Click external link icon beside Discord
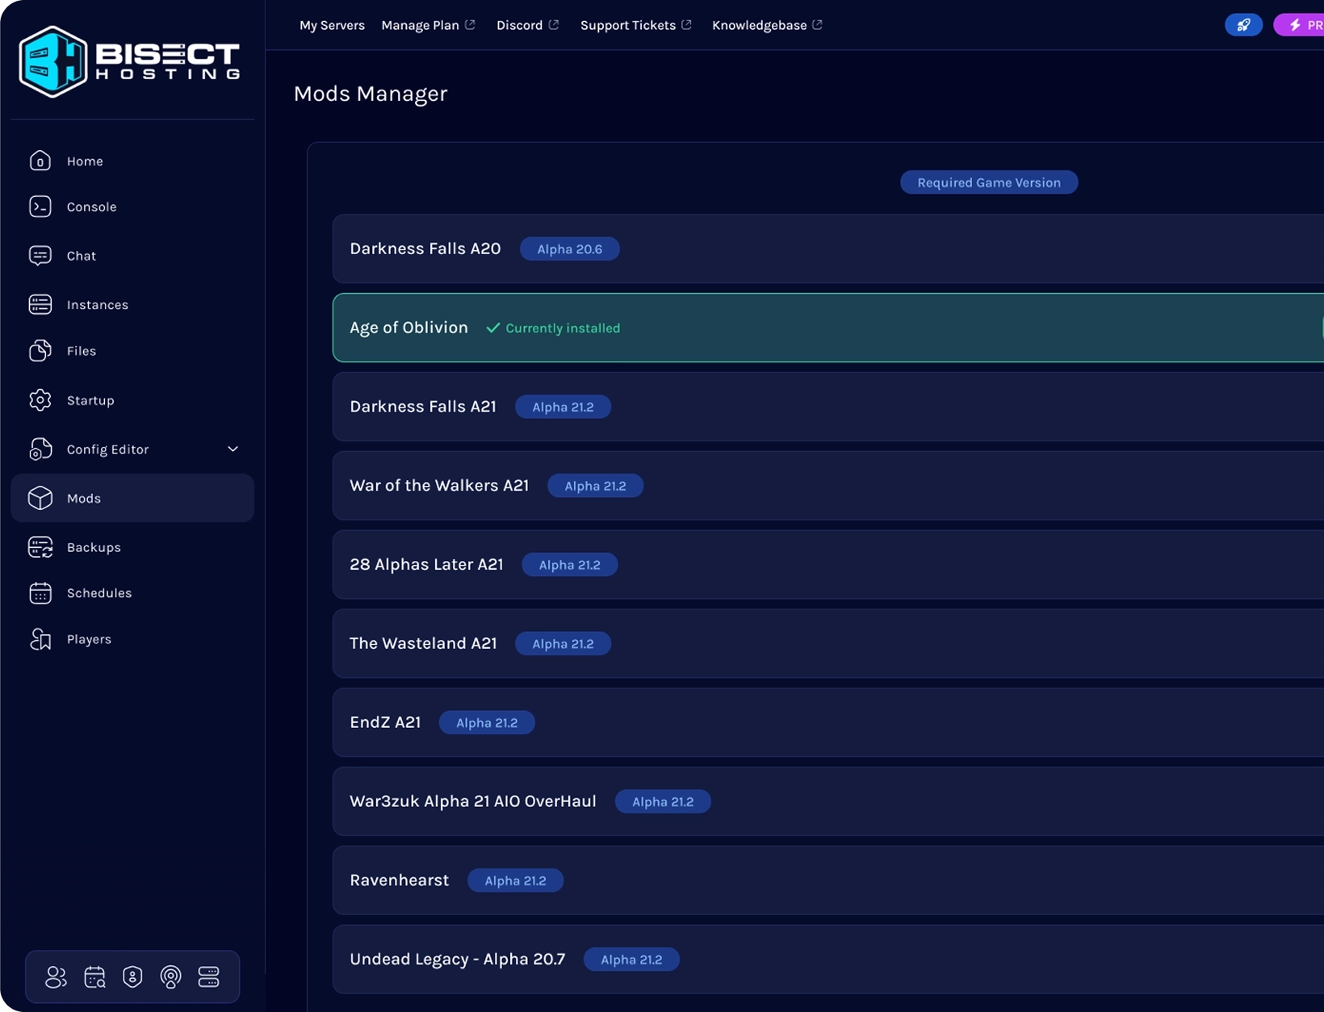 tap(554, 25)
